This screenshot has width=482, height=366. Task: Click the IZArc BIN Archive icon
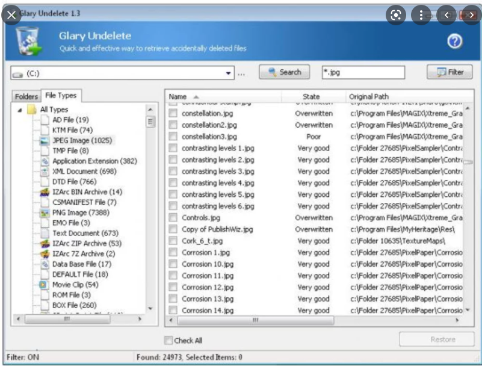pos(45,192)
